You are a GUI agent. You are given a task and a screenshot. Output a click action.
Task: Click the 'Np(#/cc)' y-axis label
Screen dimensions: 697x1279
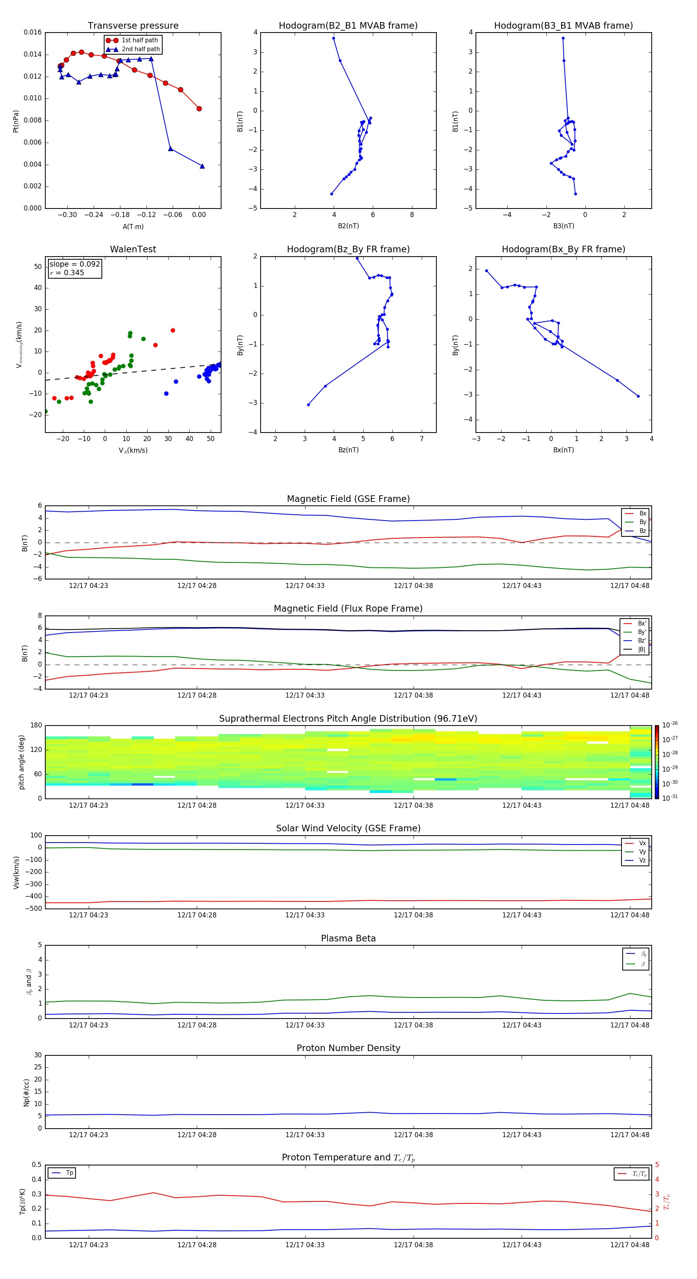click(x=26, y=1092)
